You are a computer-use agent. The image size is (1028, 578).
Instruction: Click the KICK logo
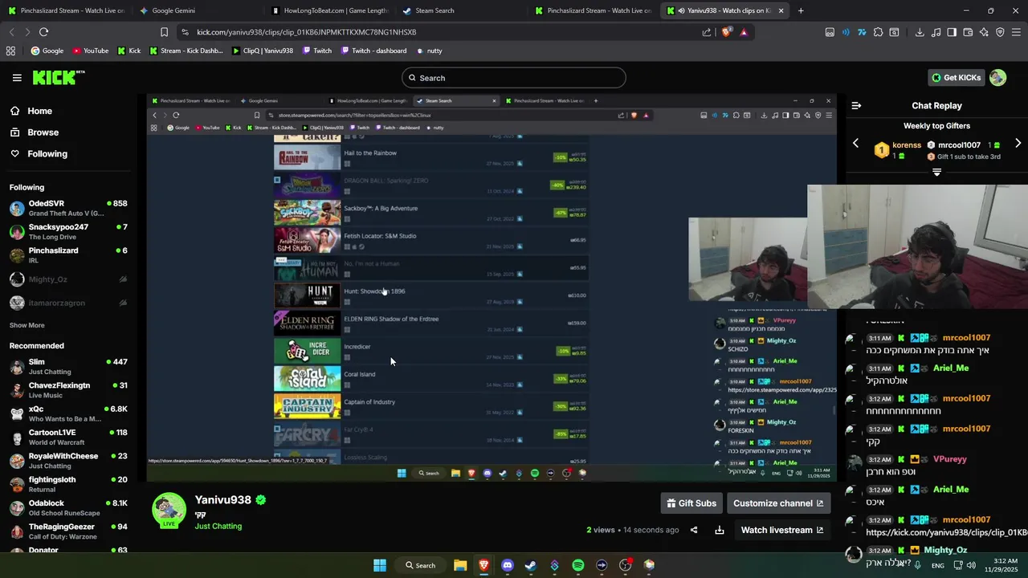[x=59, y=78]
